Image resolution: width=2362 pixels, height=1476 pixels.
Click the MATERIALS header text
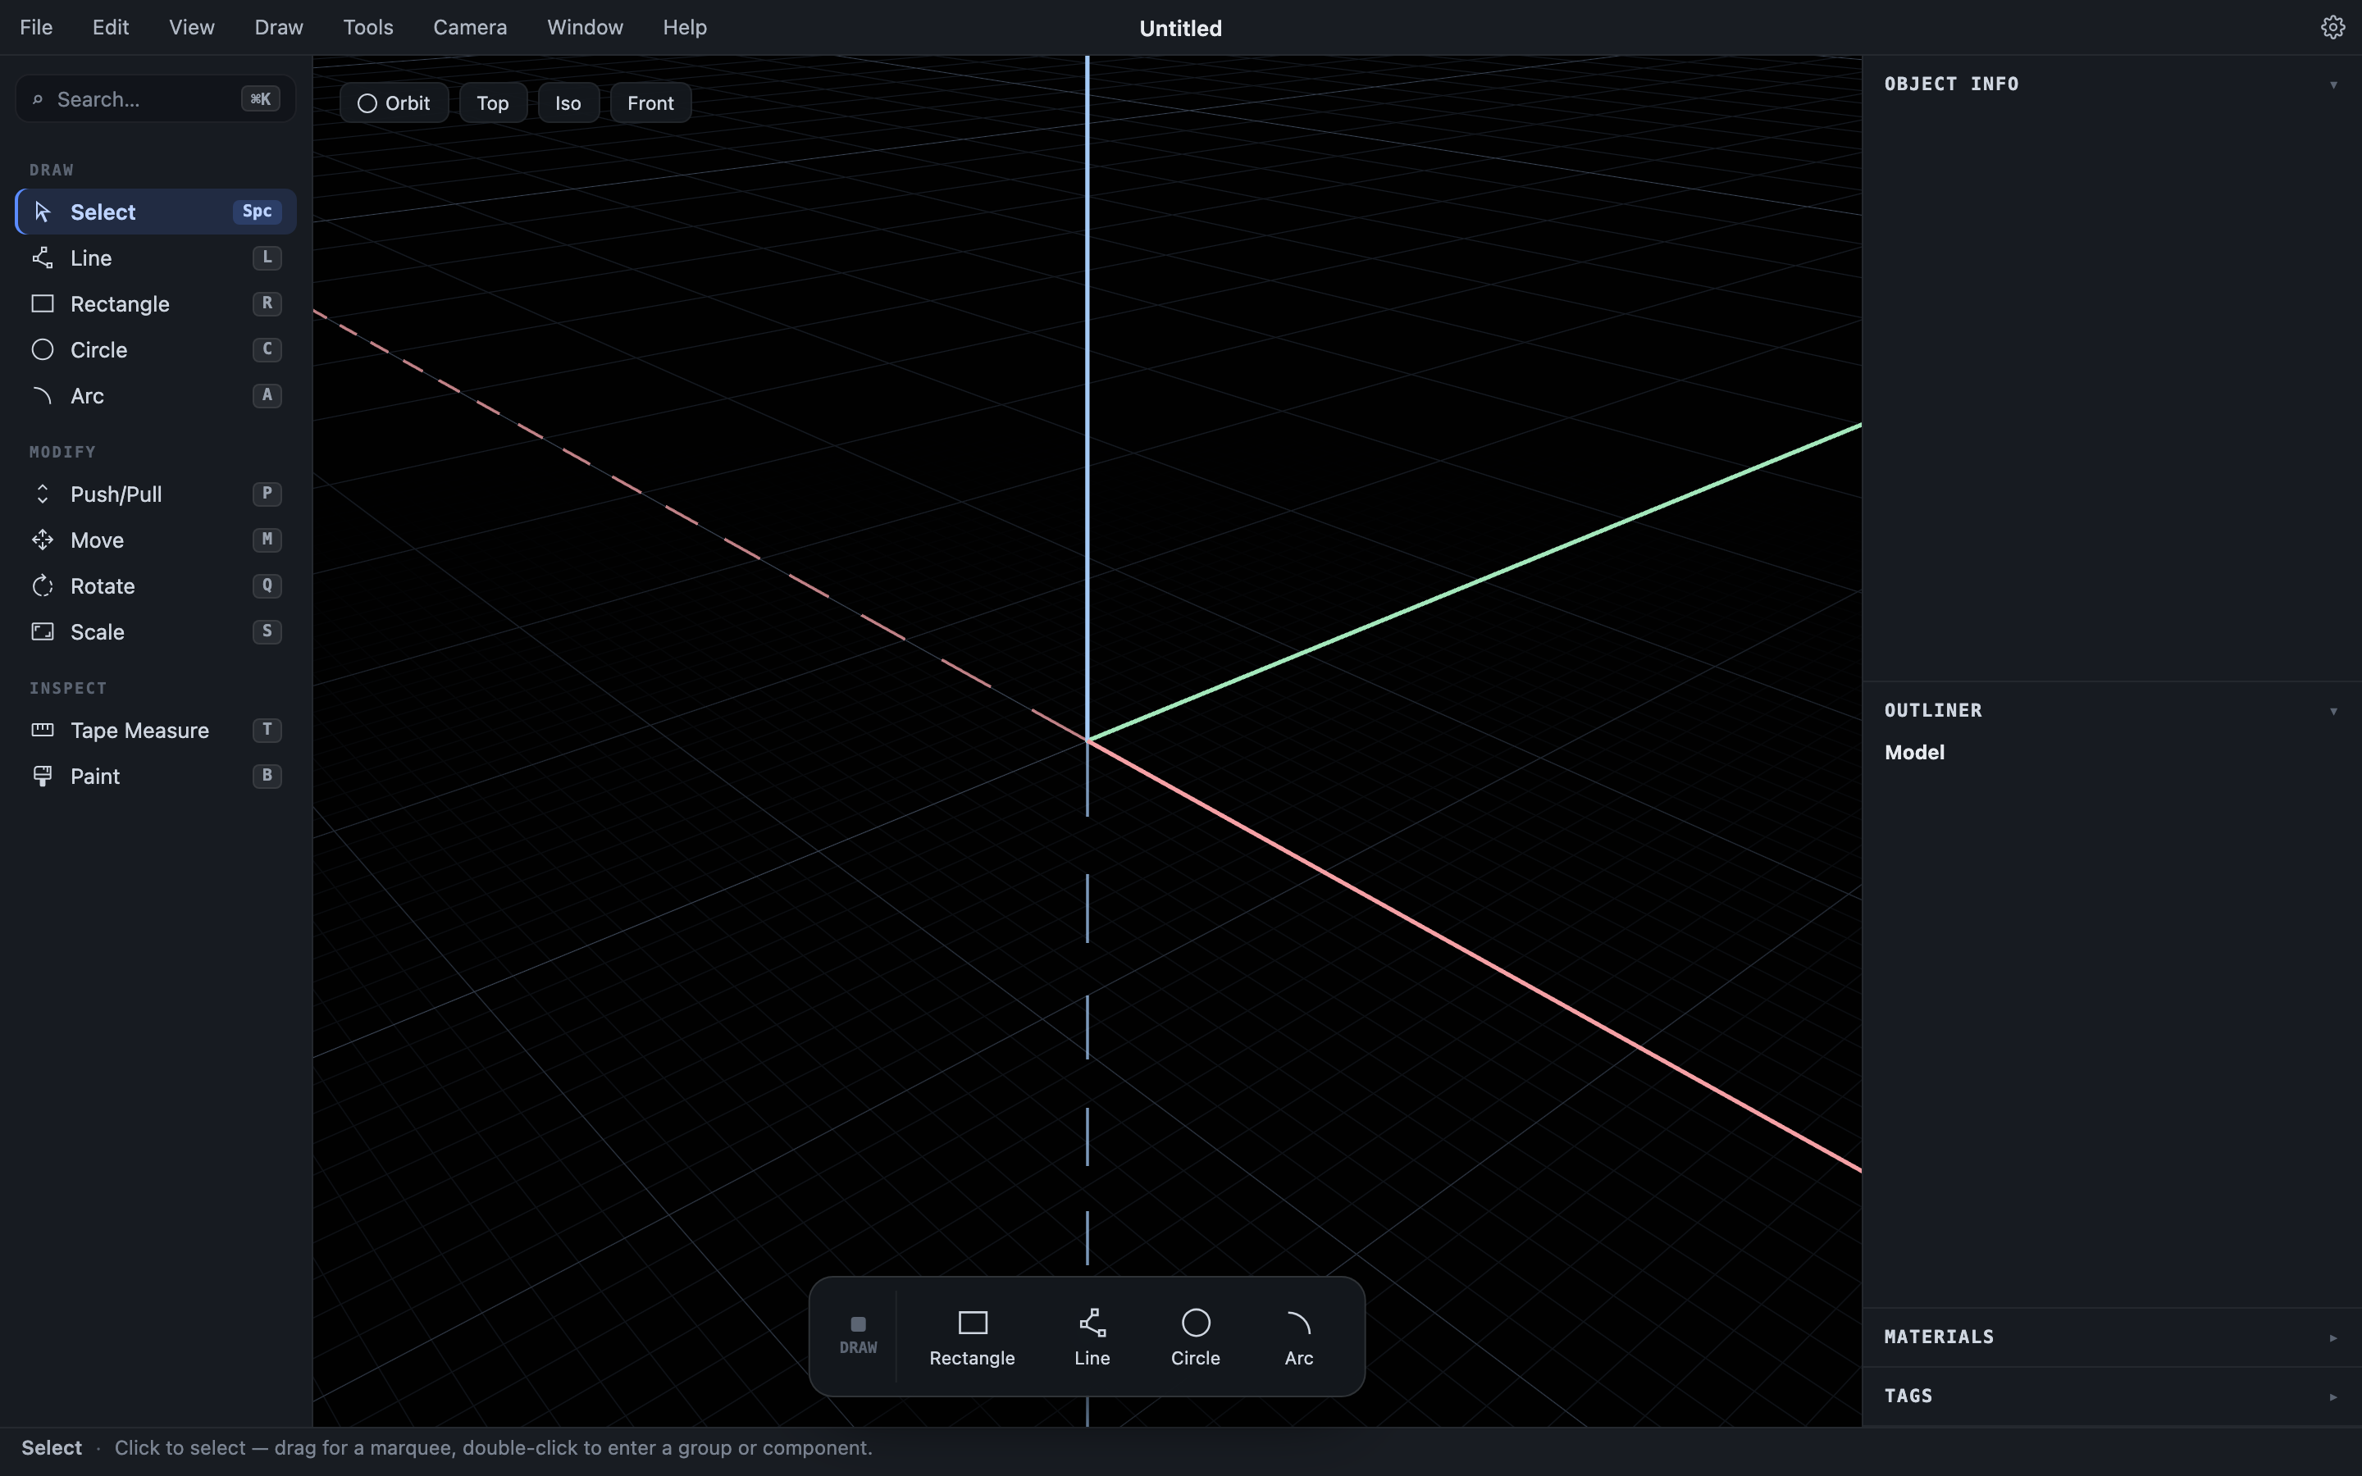1939,1337
